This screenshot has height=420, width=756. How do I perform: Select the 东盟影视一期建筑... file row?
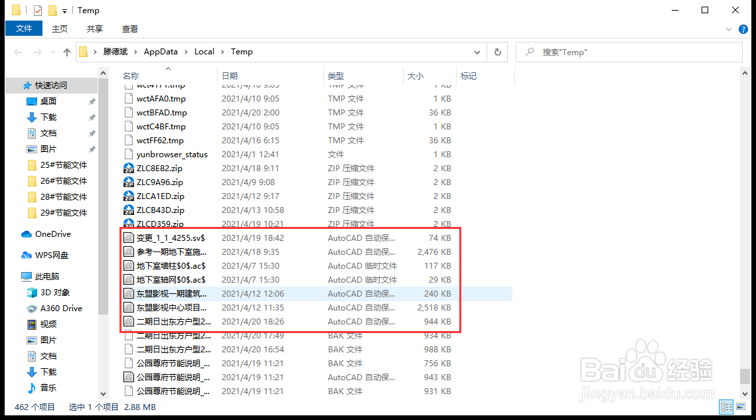click(317, 294)
